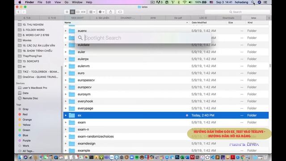Screen dimensions: 286x161
Task: Sort by the Kind column header
Action: pyautogui.click(x=250, y=22)
